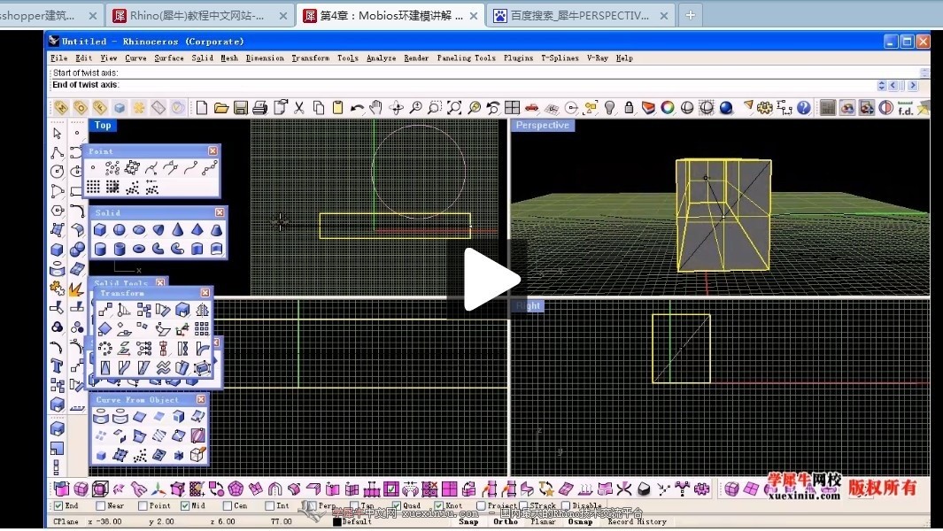Click the New file icon in Rhino toolbar
Viewport: 943px width, 531px height.
pos(202,108)
